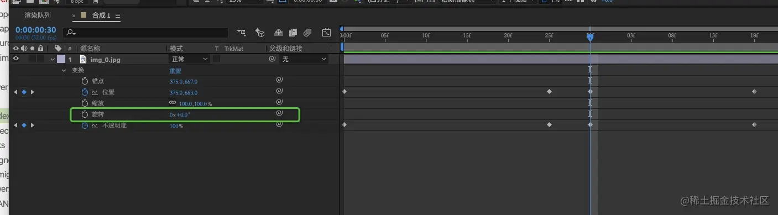Viewport: 778px width, 215px height.
Task: Toggle preserve transparency T box for img_0.jpg
Action: point(217,59)
